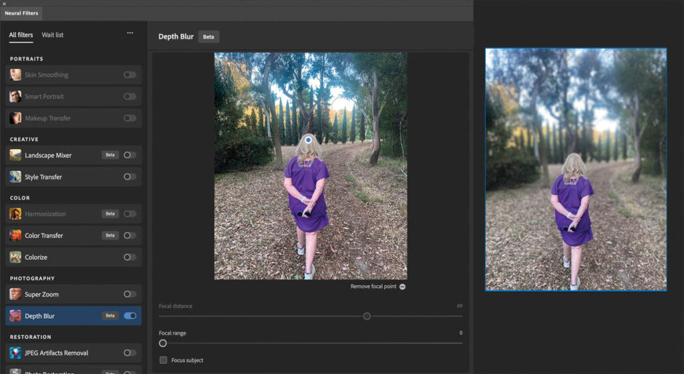Click the Colorize filter icon
This screenshot has width=684, height=374.
[x=15, y=257]
